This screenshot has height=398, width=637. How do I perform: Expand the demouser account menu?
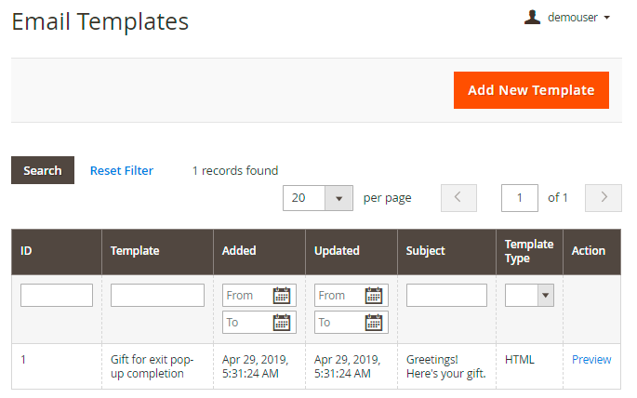606,18
